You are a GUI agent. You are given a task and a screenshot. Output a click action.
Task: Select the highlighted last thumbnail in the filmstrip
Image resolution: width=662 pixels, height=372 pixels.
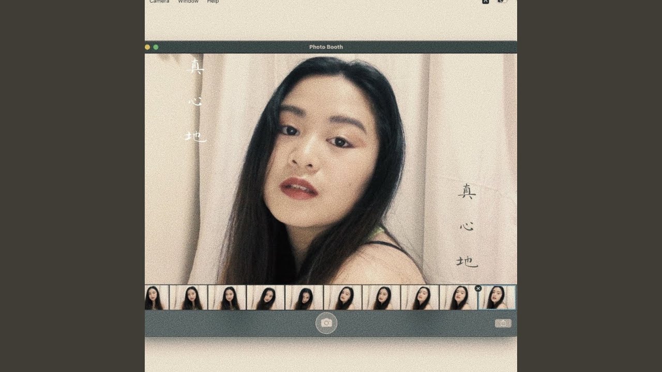click(496, 297)
